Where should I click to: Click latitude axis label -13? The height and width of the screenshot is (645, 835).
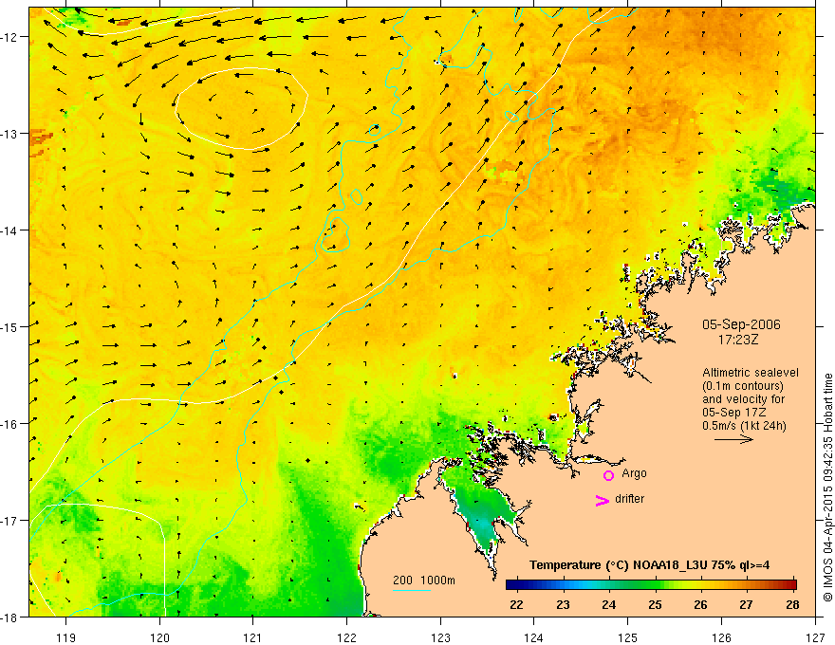[x=9, y=134]
